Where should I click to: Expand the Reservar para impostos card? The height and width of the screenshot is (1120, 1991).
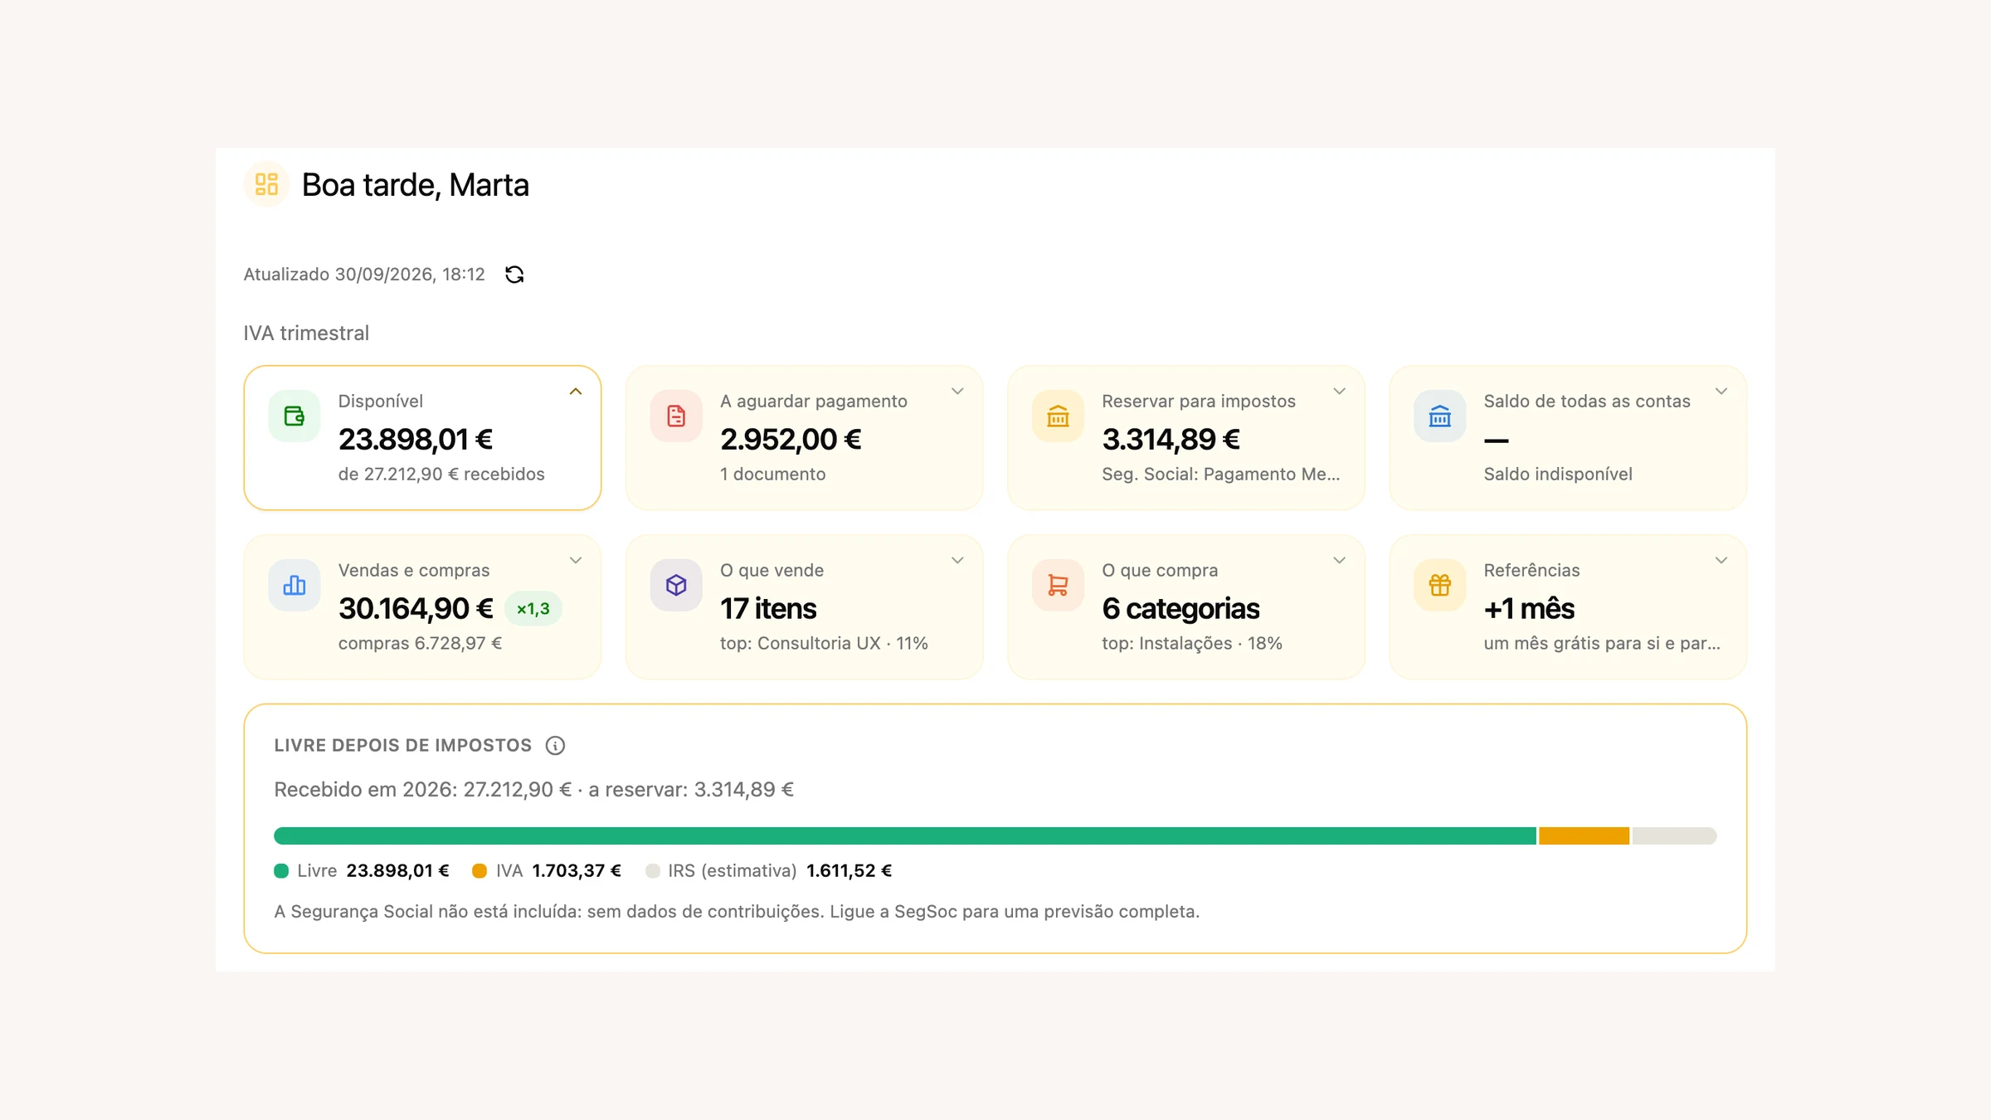point(1339,392)
